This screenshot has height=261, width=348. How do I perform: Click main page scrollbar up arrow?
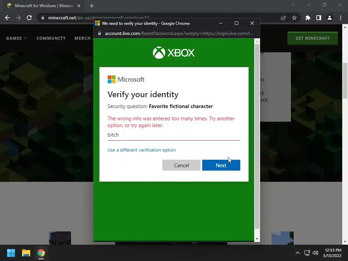pos(345,27)
